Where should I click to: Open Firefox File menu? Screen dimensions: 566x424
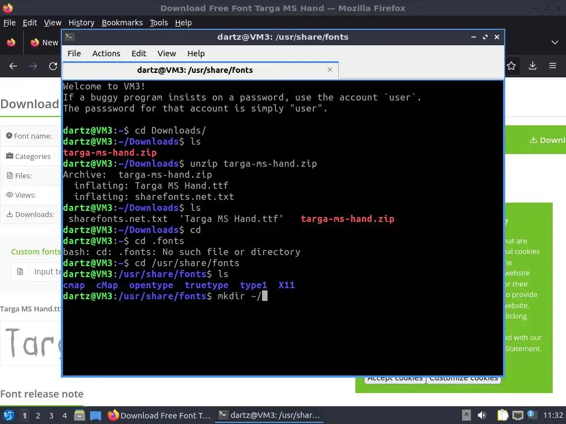9,23
